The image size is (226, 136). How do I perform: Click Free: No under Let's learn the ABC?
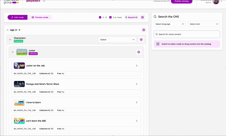pos(61,129)
